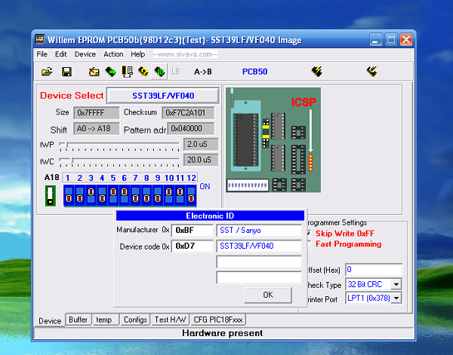The height and width of the screenshot is (355, 453).
Task: Open the Action menu
Action: 113,54
